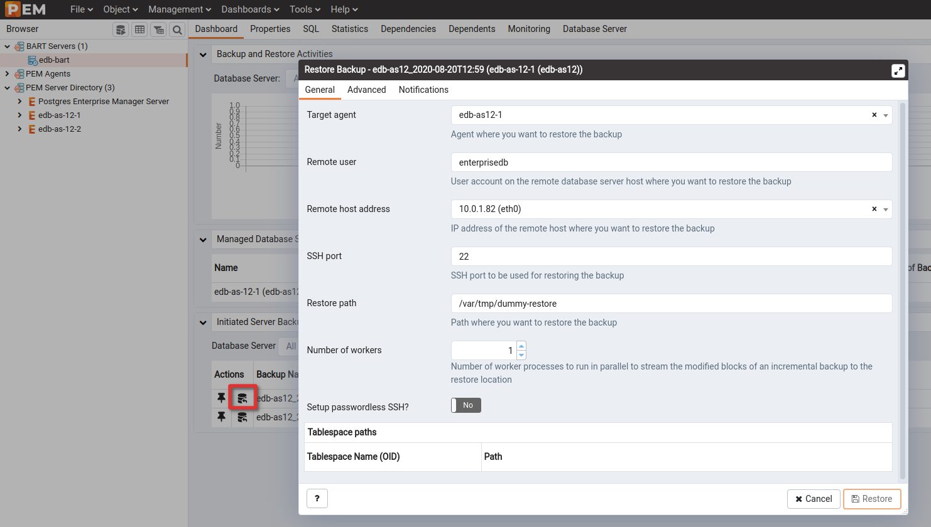The height and width of the screenshot is (527, 931).
Task: Increase the Number of workers value
Action: click(x=521, y=346)
